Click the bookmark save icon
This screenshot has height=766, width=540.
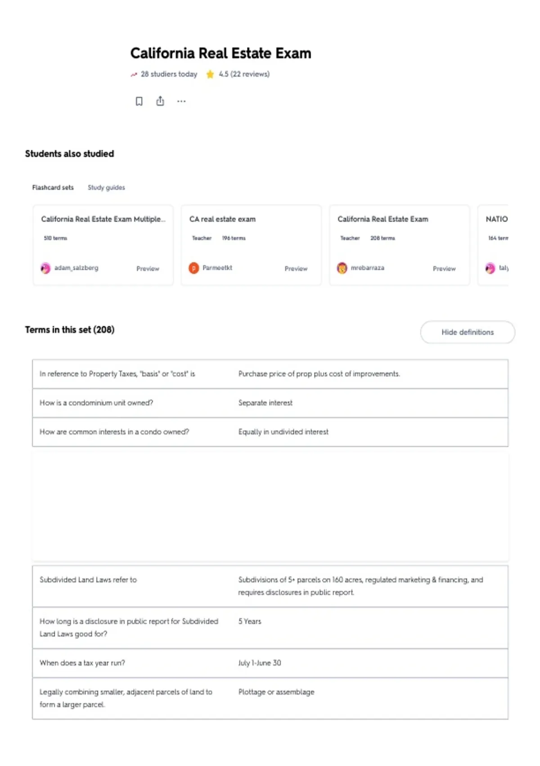[x=139, y=101]
